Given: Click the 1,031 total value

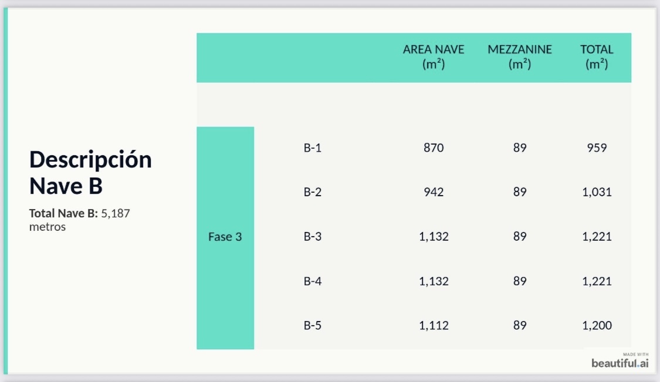Looking at the screenshot, I should click(x=597, y=192).
